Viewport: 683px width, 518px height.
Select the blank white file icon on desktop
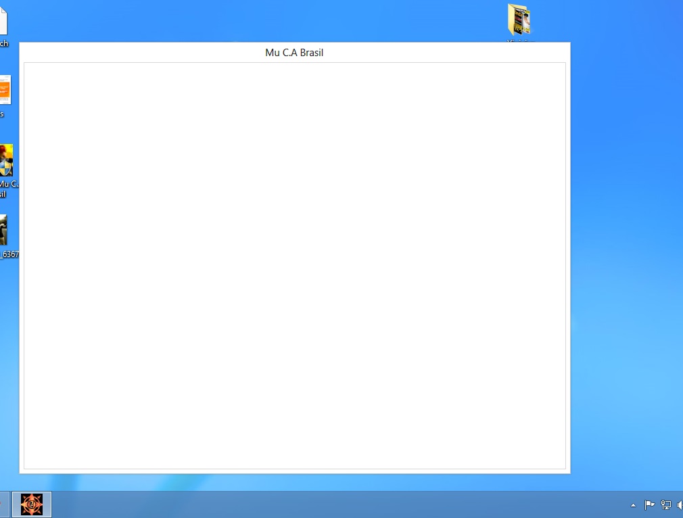tap(3, 20)
